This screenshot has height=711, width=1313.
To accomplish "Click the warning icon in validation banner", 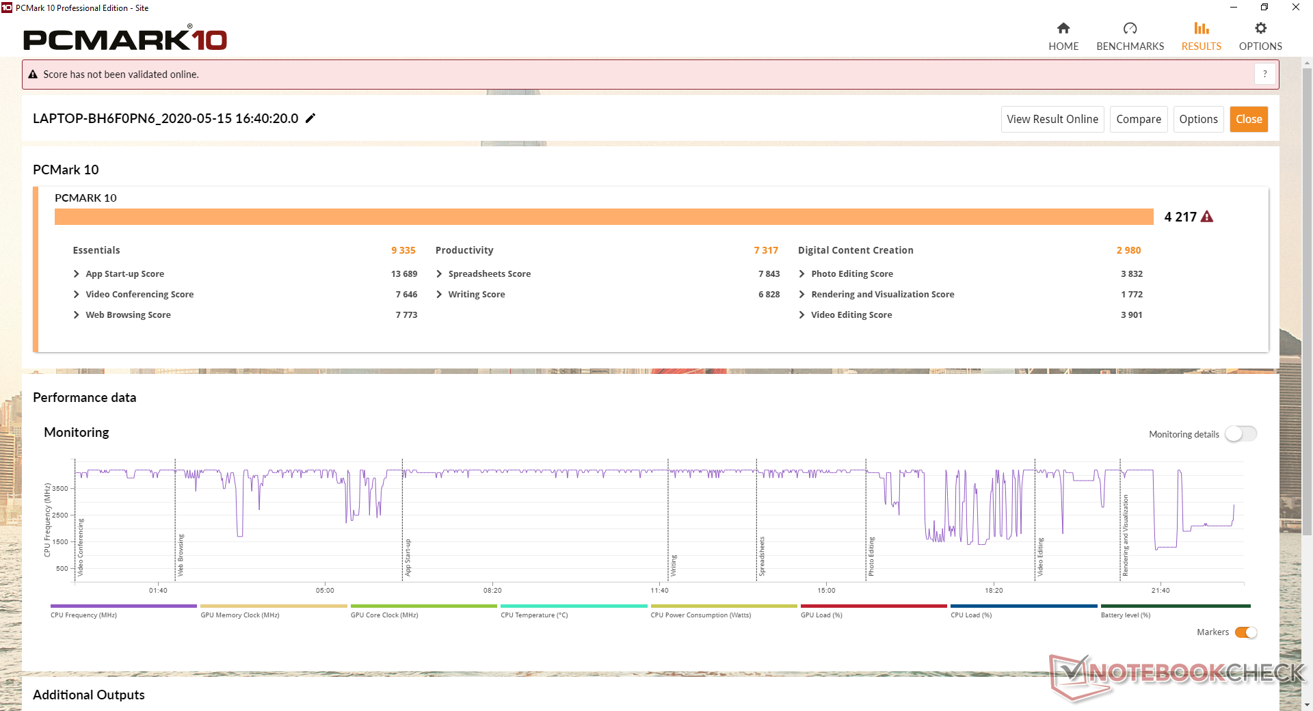I will click(33, 75).
